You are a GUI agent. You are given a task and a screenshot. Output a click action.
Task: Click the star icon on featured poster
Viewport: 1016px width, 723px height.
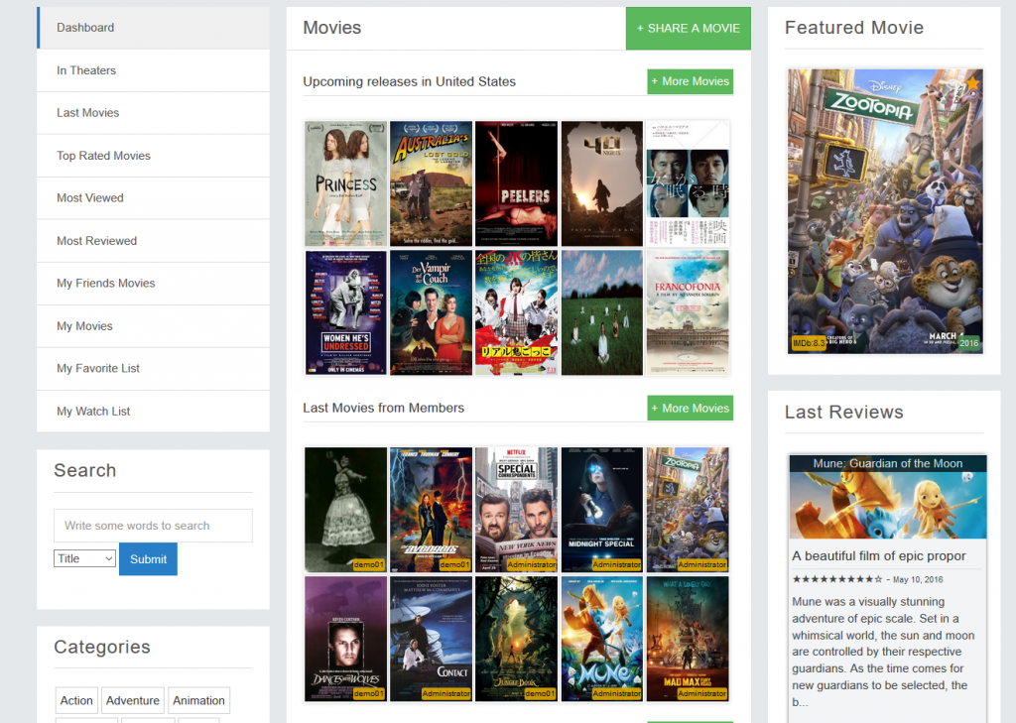point(972,82)
